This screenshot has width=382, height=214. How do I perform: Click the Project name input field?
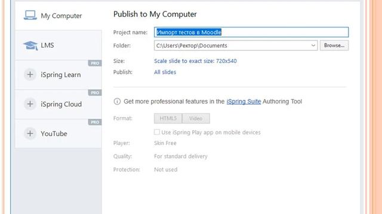pos(251,32)
